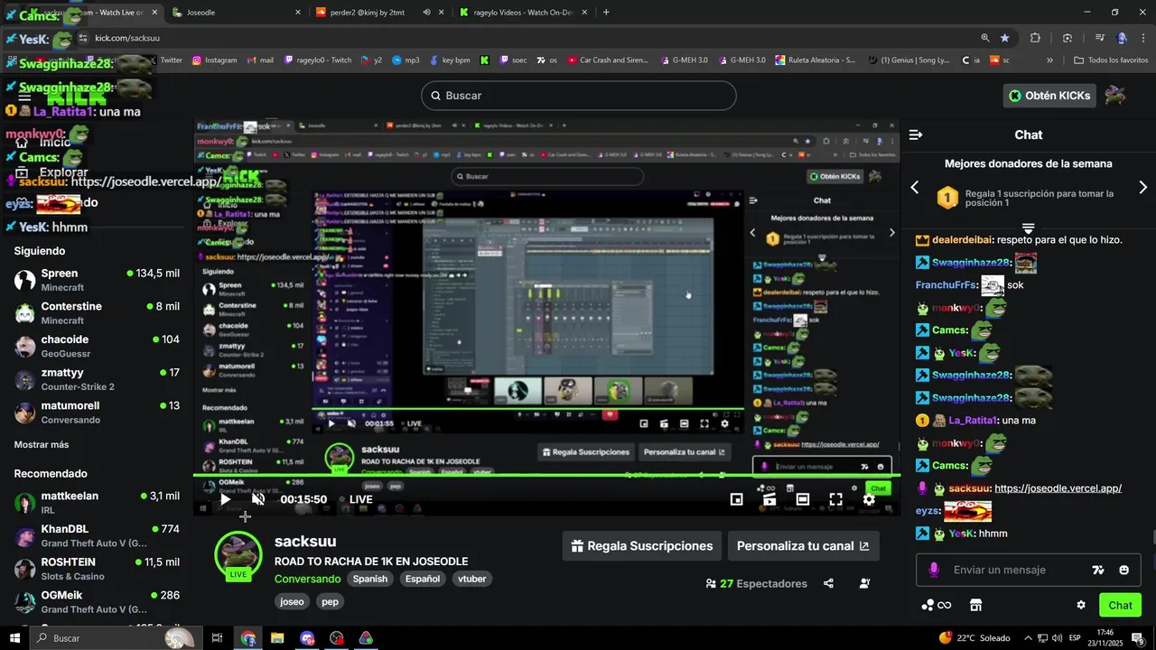Create a clip with the clapperboard icon
Image resolution: width=1156 pixels, height=650 pixels.
[769, 499]
